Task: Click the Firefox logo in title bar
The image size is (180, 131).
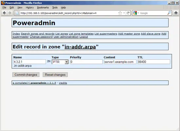Action: (x=3, y=3)
